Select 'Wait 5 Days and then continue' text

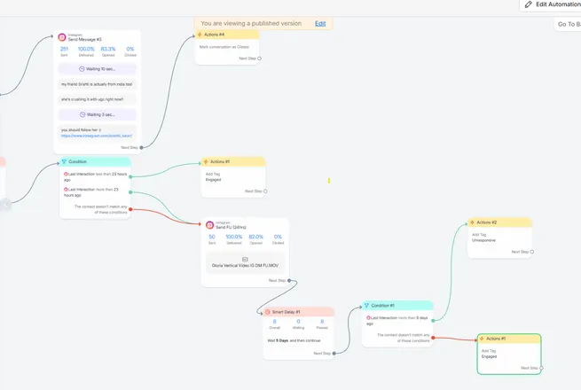pyautogui.click(x=294, y=340)
